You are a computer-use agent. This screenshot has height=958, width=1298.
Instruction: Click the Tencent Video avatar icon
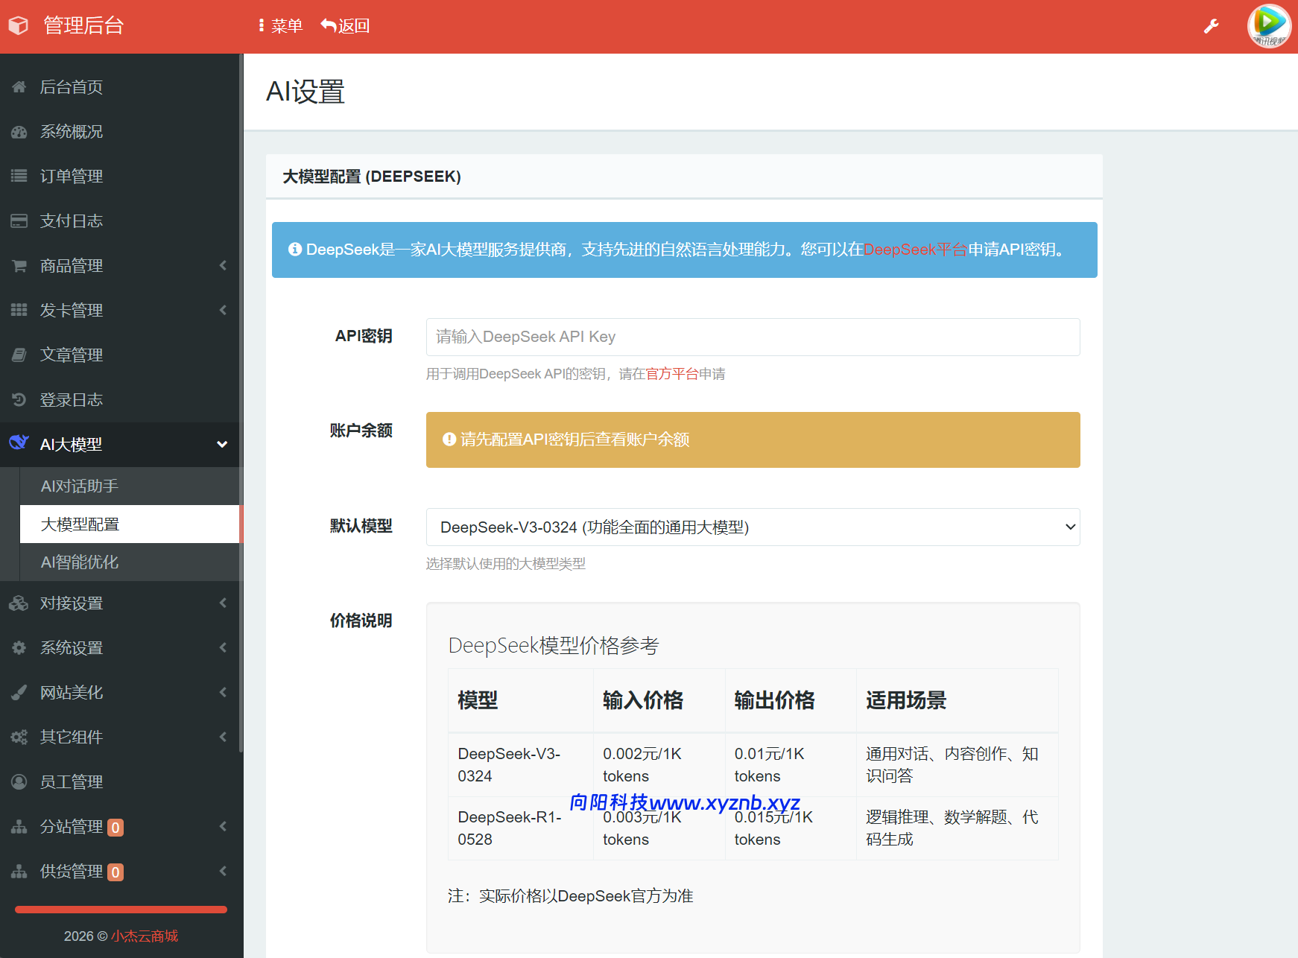click(x=1269, y=26)
